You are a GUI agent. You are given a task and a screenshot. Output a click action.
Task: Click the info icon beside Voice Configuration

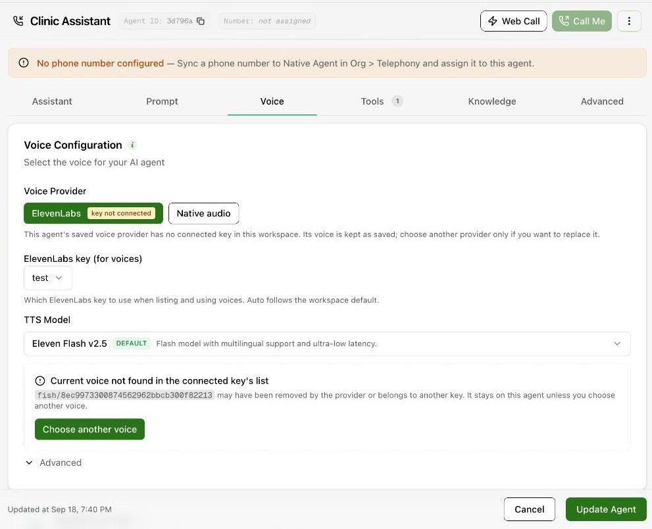(x=132, y=145)
